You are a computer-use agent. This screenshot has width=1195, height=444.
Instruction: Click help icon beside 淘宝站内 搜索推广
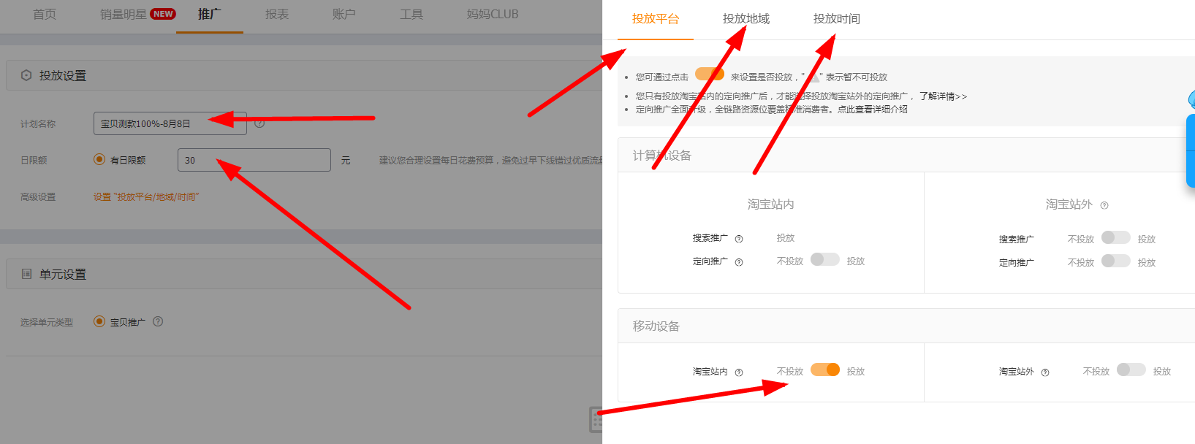pos(739,239)
